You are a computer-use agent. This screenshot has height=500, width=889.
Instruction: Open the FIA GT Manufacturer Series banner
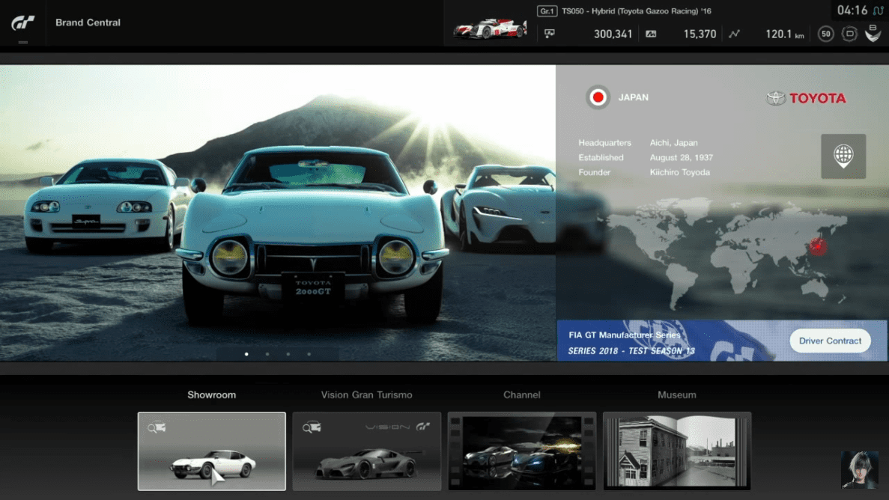pos(721,341)
